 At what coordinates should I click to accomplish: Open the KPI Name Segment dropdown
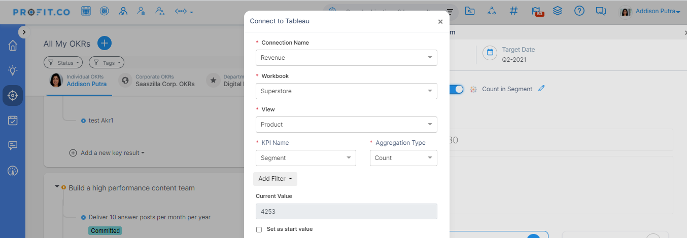tap(306, 158)
